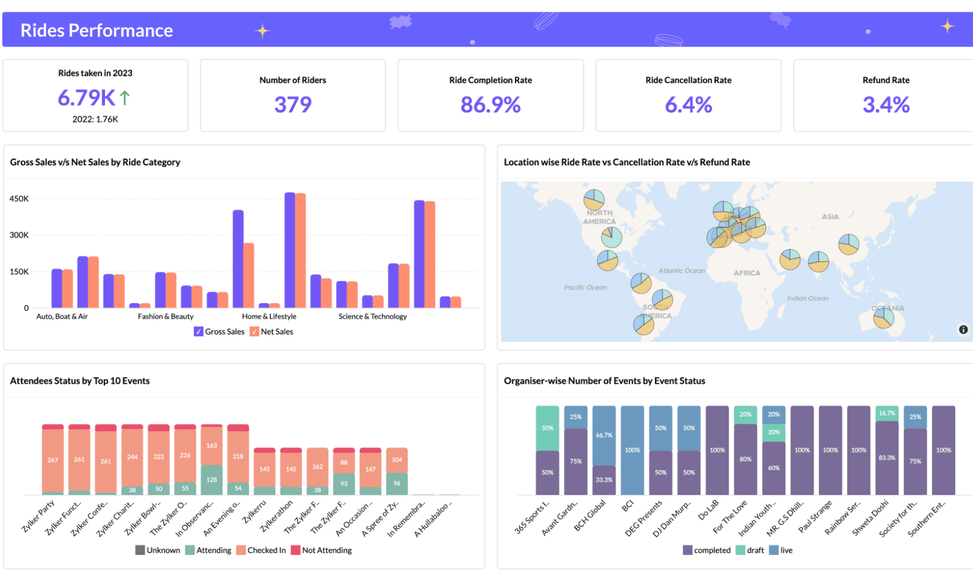Click the "Attendees Status by Top 10 Events" title
The width and height of the screenshot is (973, 571).
tap(80, 381)
